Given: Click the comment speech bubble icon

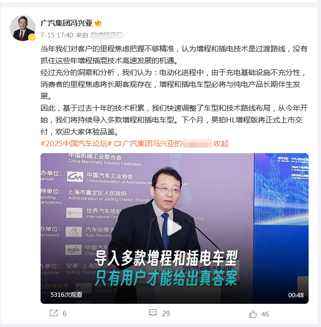Looking at the screenshot, I should point(153,313).
